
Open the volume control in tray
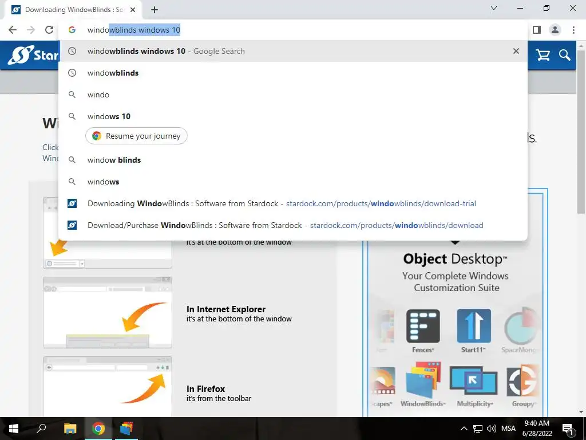tap(492, 429)
